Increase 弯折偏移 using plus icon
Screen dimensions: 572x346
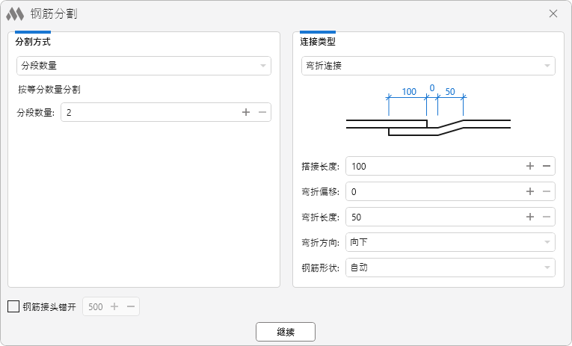tap(530, 191)
